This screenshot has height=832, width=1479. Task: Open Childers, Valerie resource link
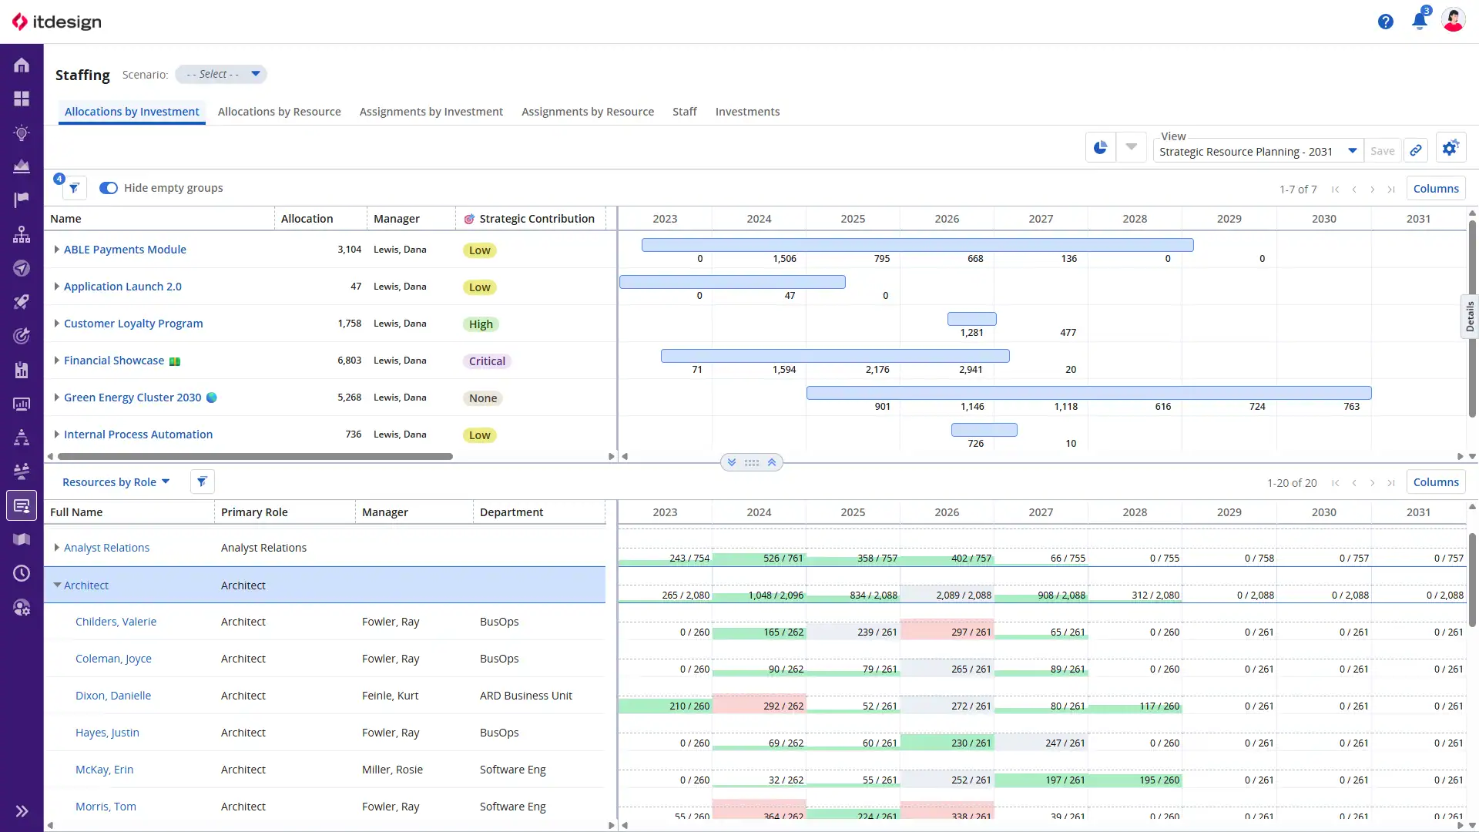coord(116,622)
